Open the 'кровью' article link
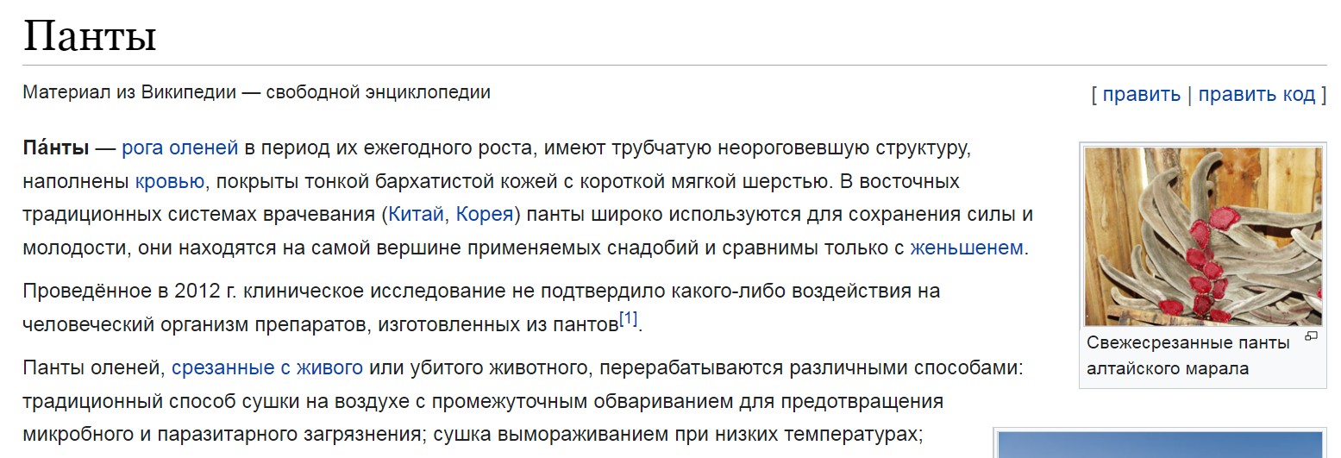Image resolution: width=1341 pixels, height=458 pixels. [x=170, y=182]
